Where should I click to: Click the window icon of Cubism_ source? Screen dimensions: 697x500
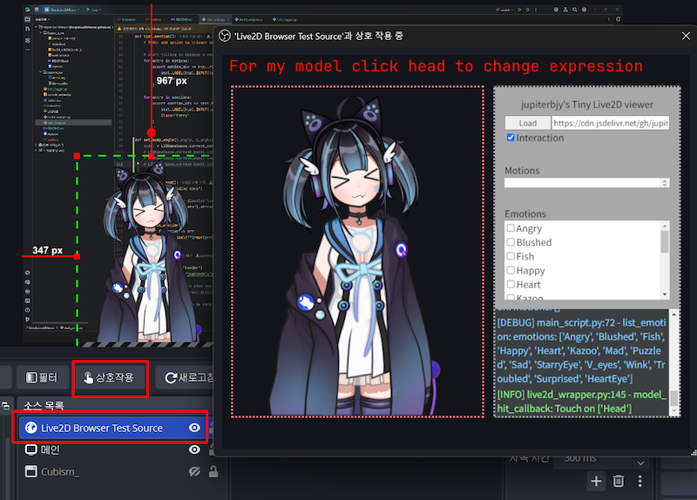tap(30, 471)
